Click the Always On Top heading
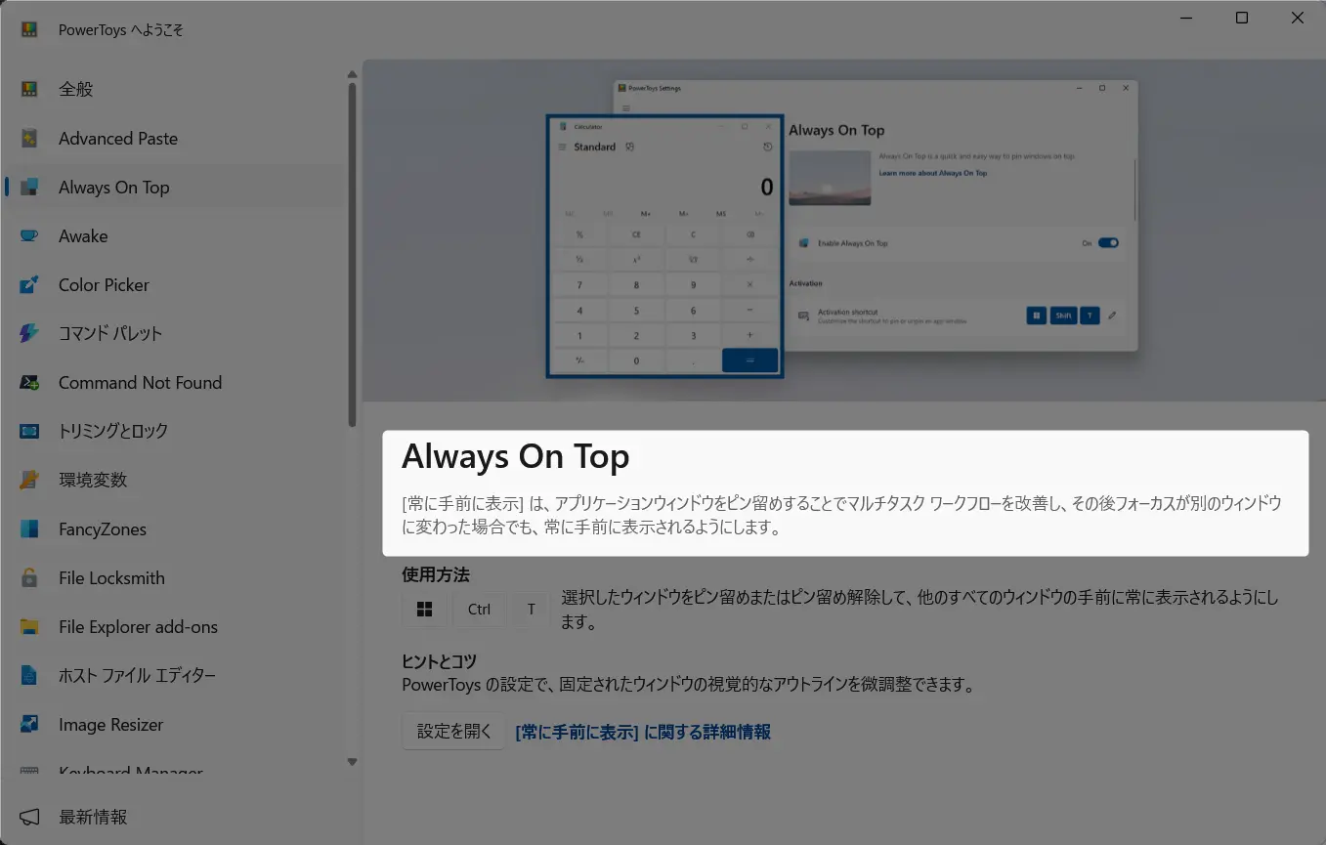1326x845 pixels. (516, 456)
